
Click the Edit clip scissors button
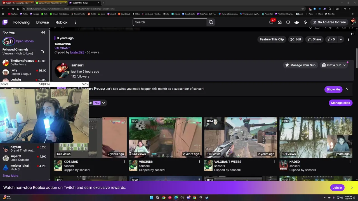(x=296, y=39)
